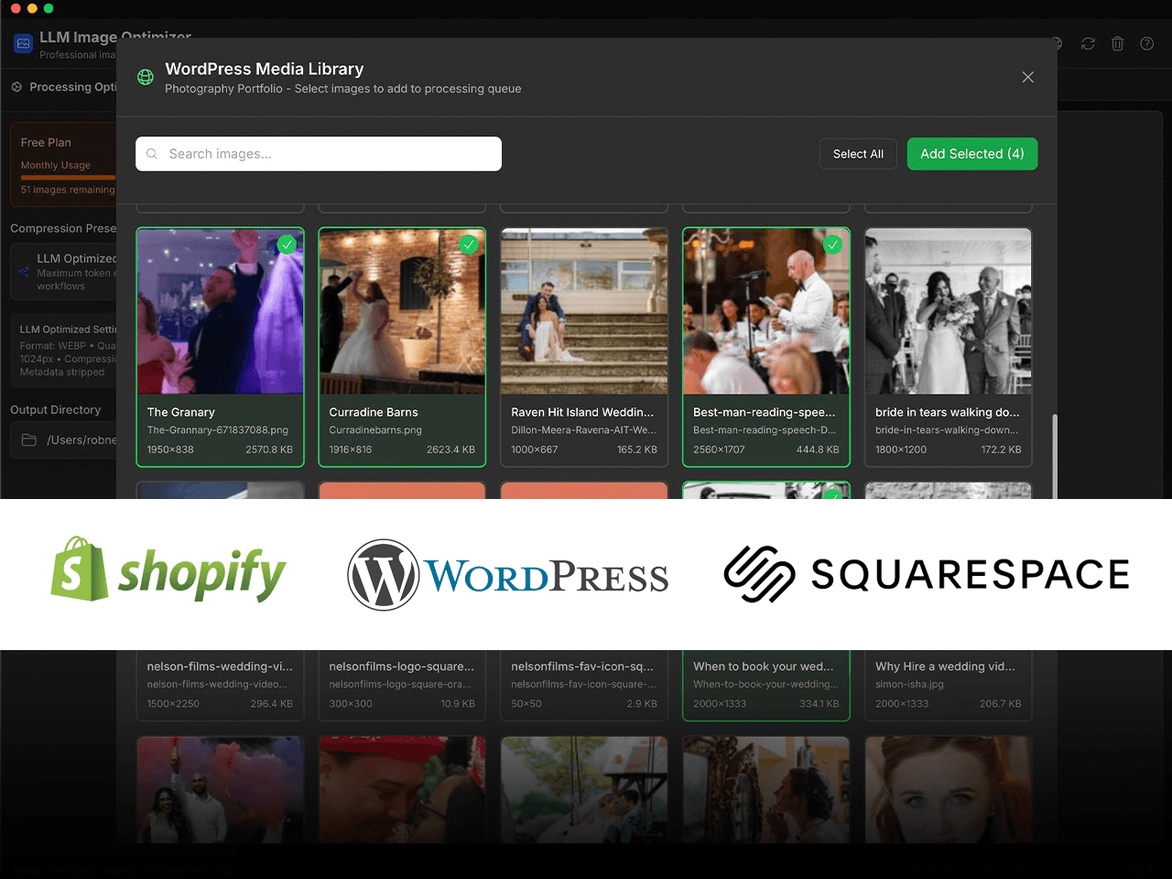Click the magnifier icon in the search box

[x=152, y=154]
